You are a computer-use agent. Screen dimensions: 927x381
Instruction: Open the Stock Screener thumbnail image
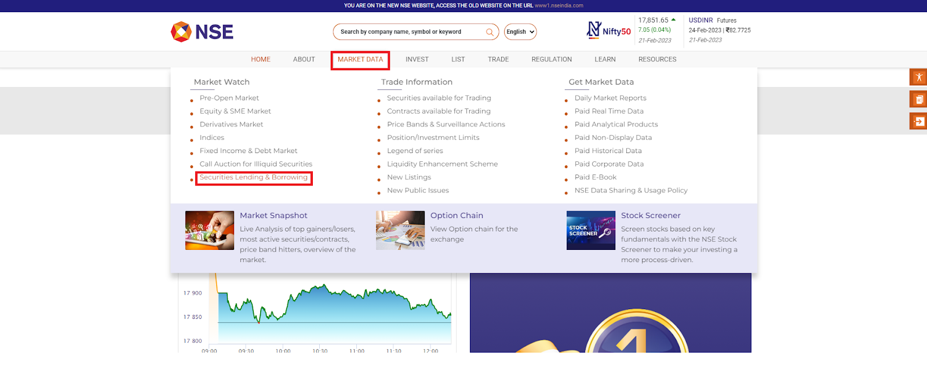[x=591, y=230]
